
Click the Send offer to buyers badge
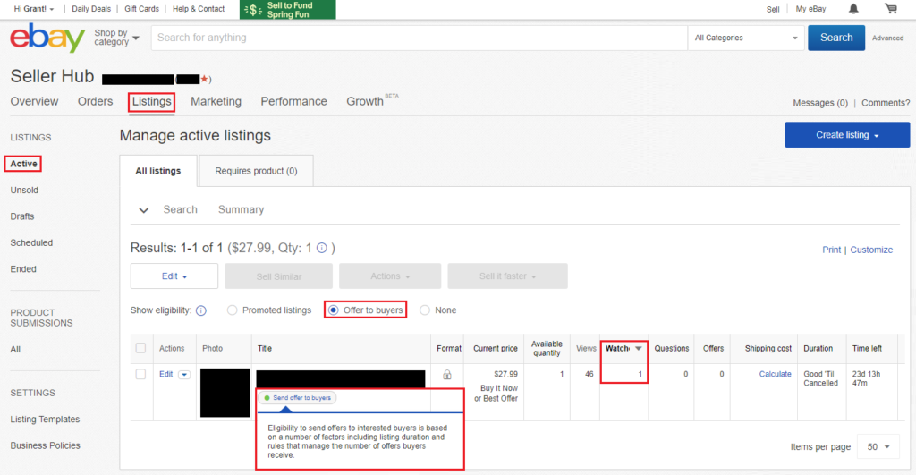(298, 398)
